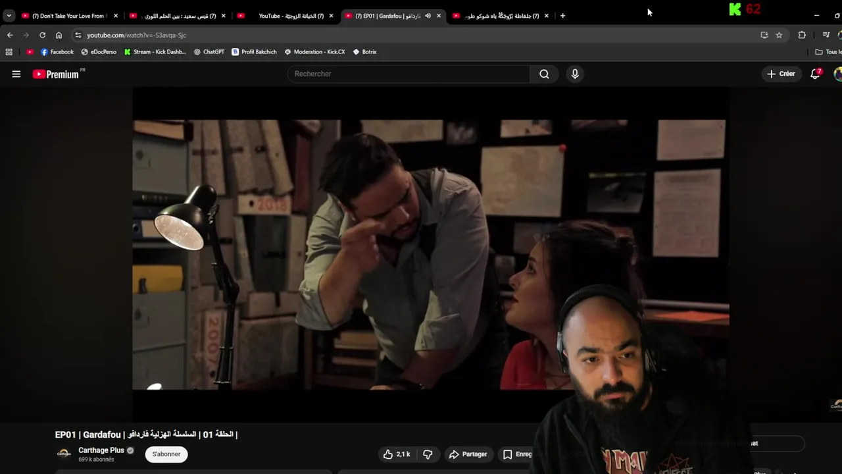
Task: Close the EP01 Gardafou tab
Action: (x=439, y=16)
